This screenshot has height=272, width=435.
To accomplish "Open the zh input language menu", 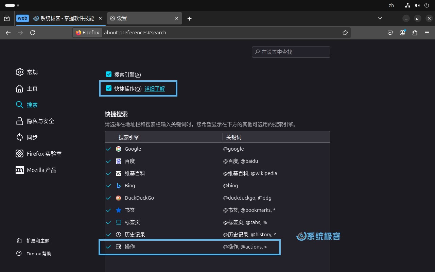I will [391, 5].
